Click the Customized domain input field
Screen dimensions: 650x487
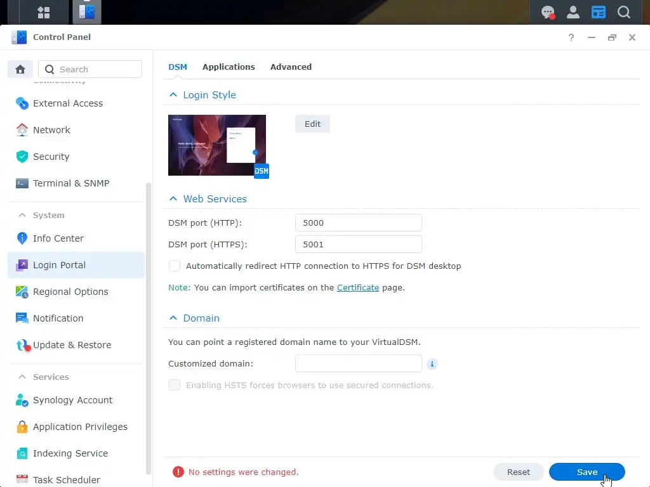point(358,363)
